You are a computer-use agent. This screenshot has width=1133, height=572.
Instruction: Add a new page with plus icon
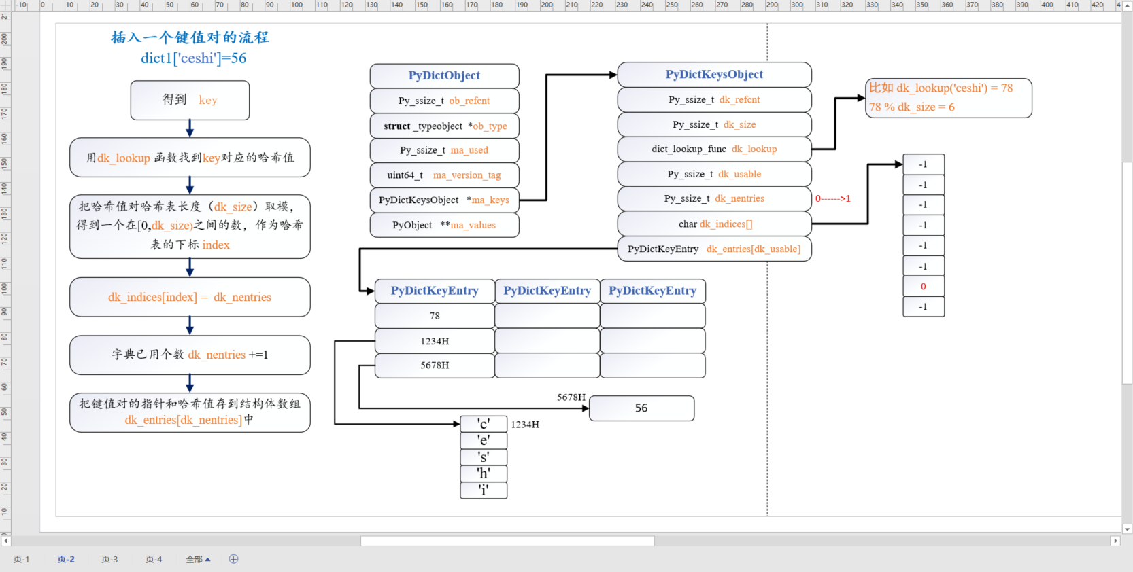point(233,559)
